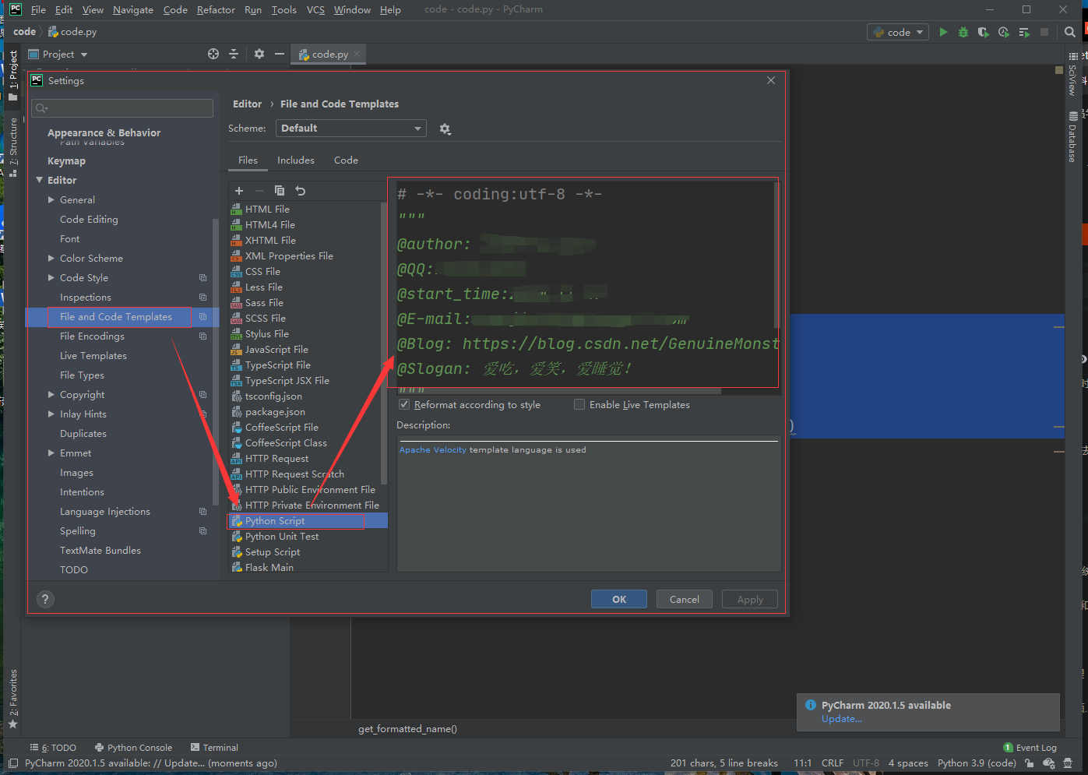The height and width of the screenshot is (775, 1088).
Task: Click tool window toggle icon in status bar corner
Action: (x=12, y=763)
